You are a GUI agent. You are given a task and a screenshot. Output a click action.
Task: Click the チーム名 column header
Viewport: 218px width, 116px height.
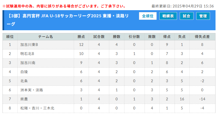[x=45, y=37]
